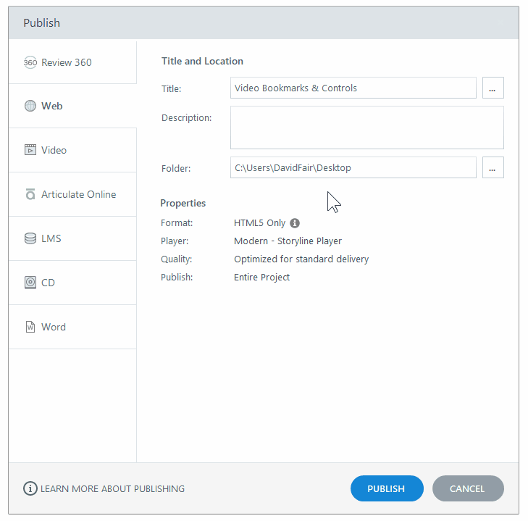Image resolution: width=528 pixels, height=521 pixels.
Task: Click the CD disc icon
Action: pos(30,283)
